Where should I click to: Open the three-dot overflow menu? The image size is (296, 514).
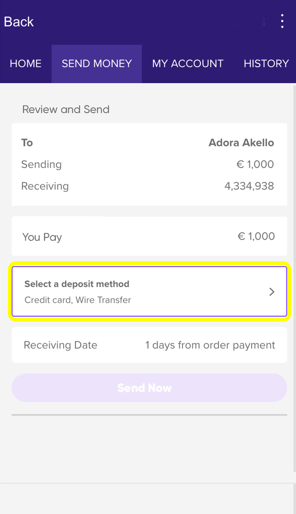coord(282,21)
